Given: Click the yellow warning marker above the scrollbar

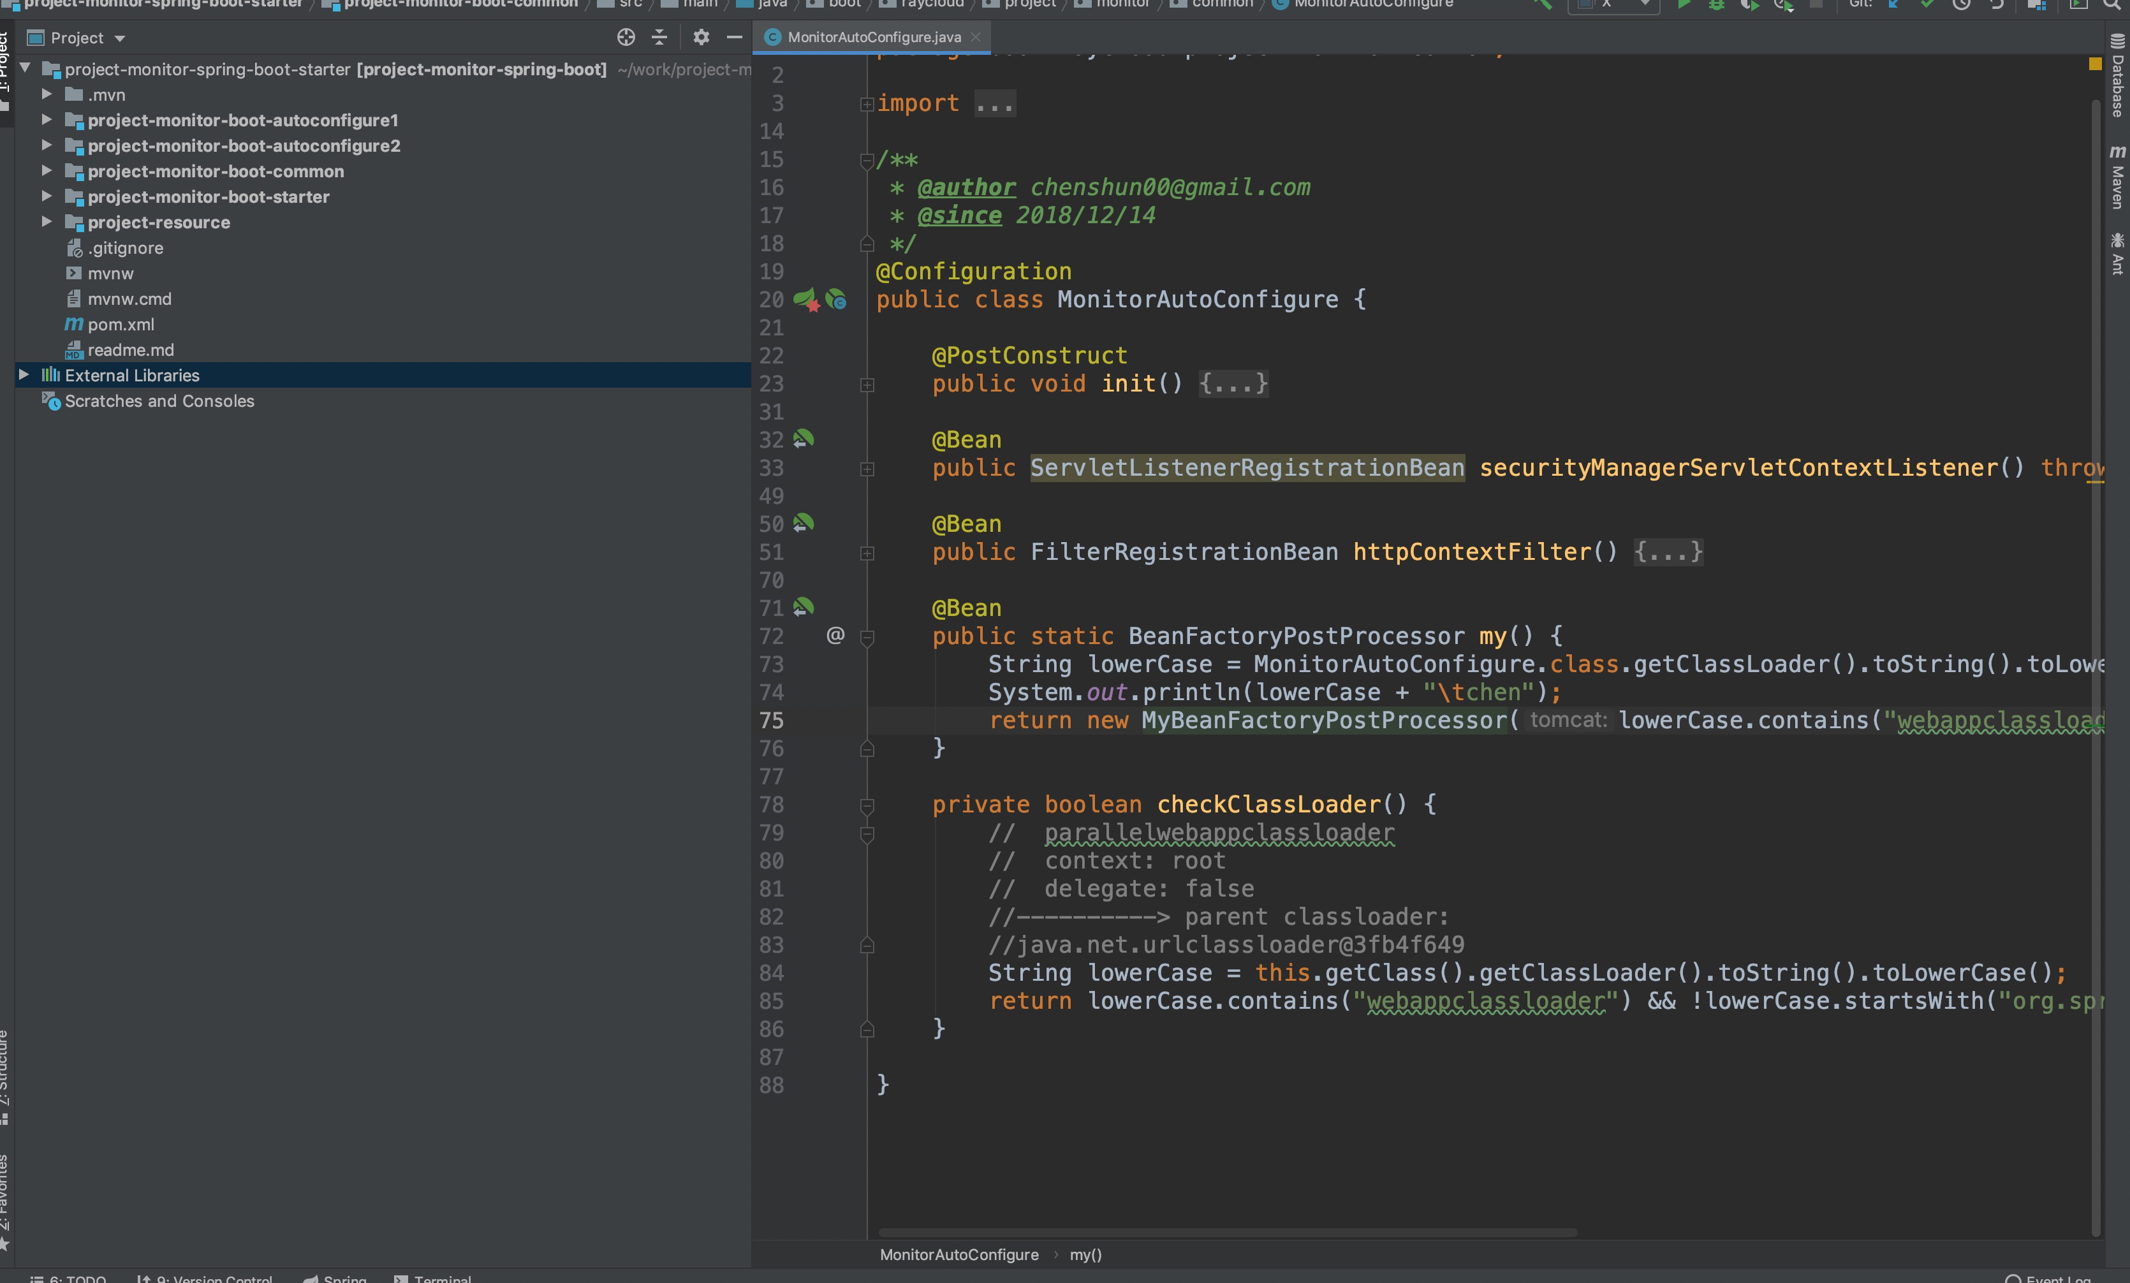Looking at the screenshot, I should [x=2094, y=64].
